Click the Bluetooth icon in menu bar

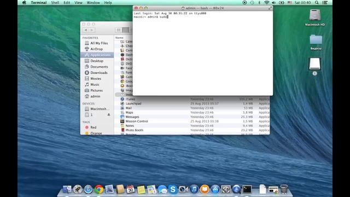(x=259, y=3)
